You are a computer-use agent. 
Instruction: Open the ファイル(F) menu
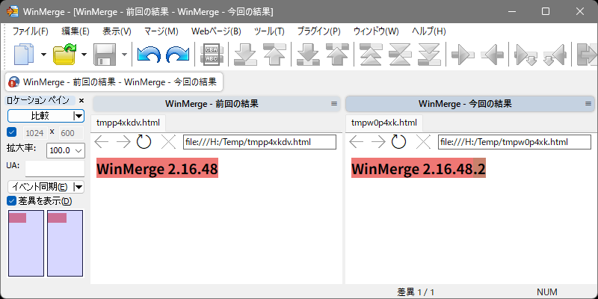[31, 31]
